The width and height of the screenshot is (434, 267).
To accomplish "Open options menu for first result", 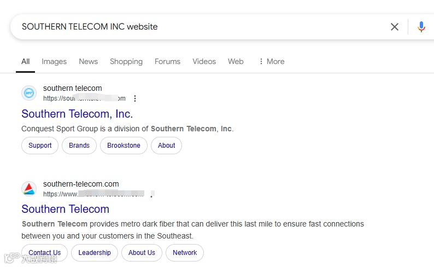I will click(x=135, y=98).
